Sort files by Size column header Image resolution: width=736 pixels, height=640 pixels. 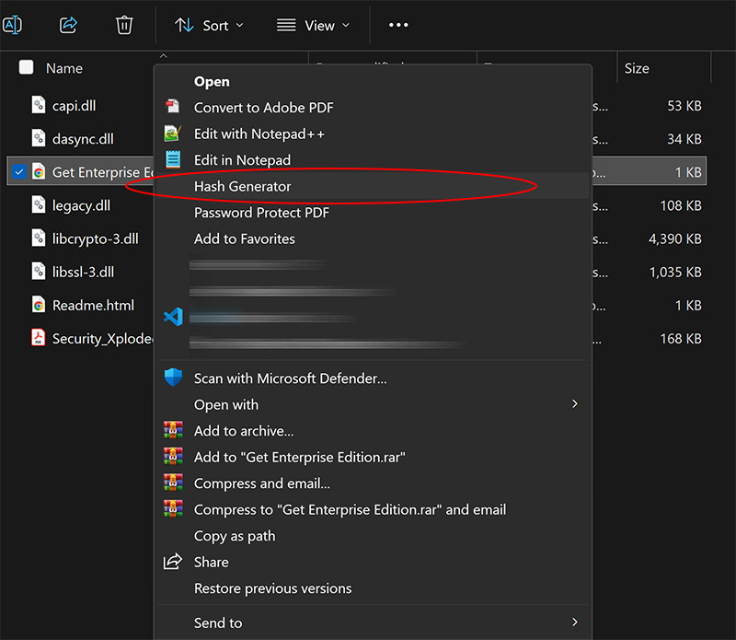point(637,68)
